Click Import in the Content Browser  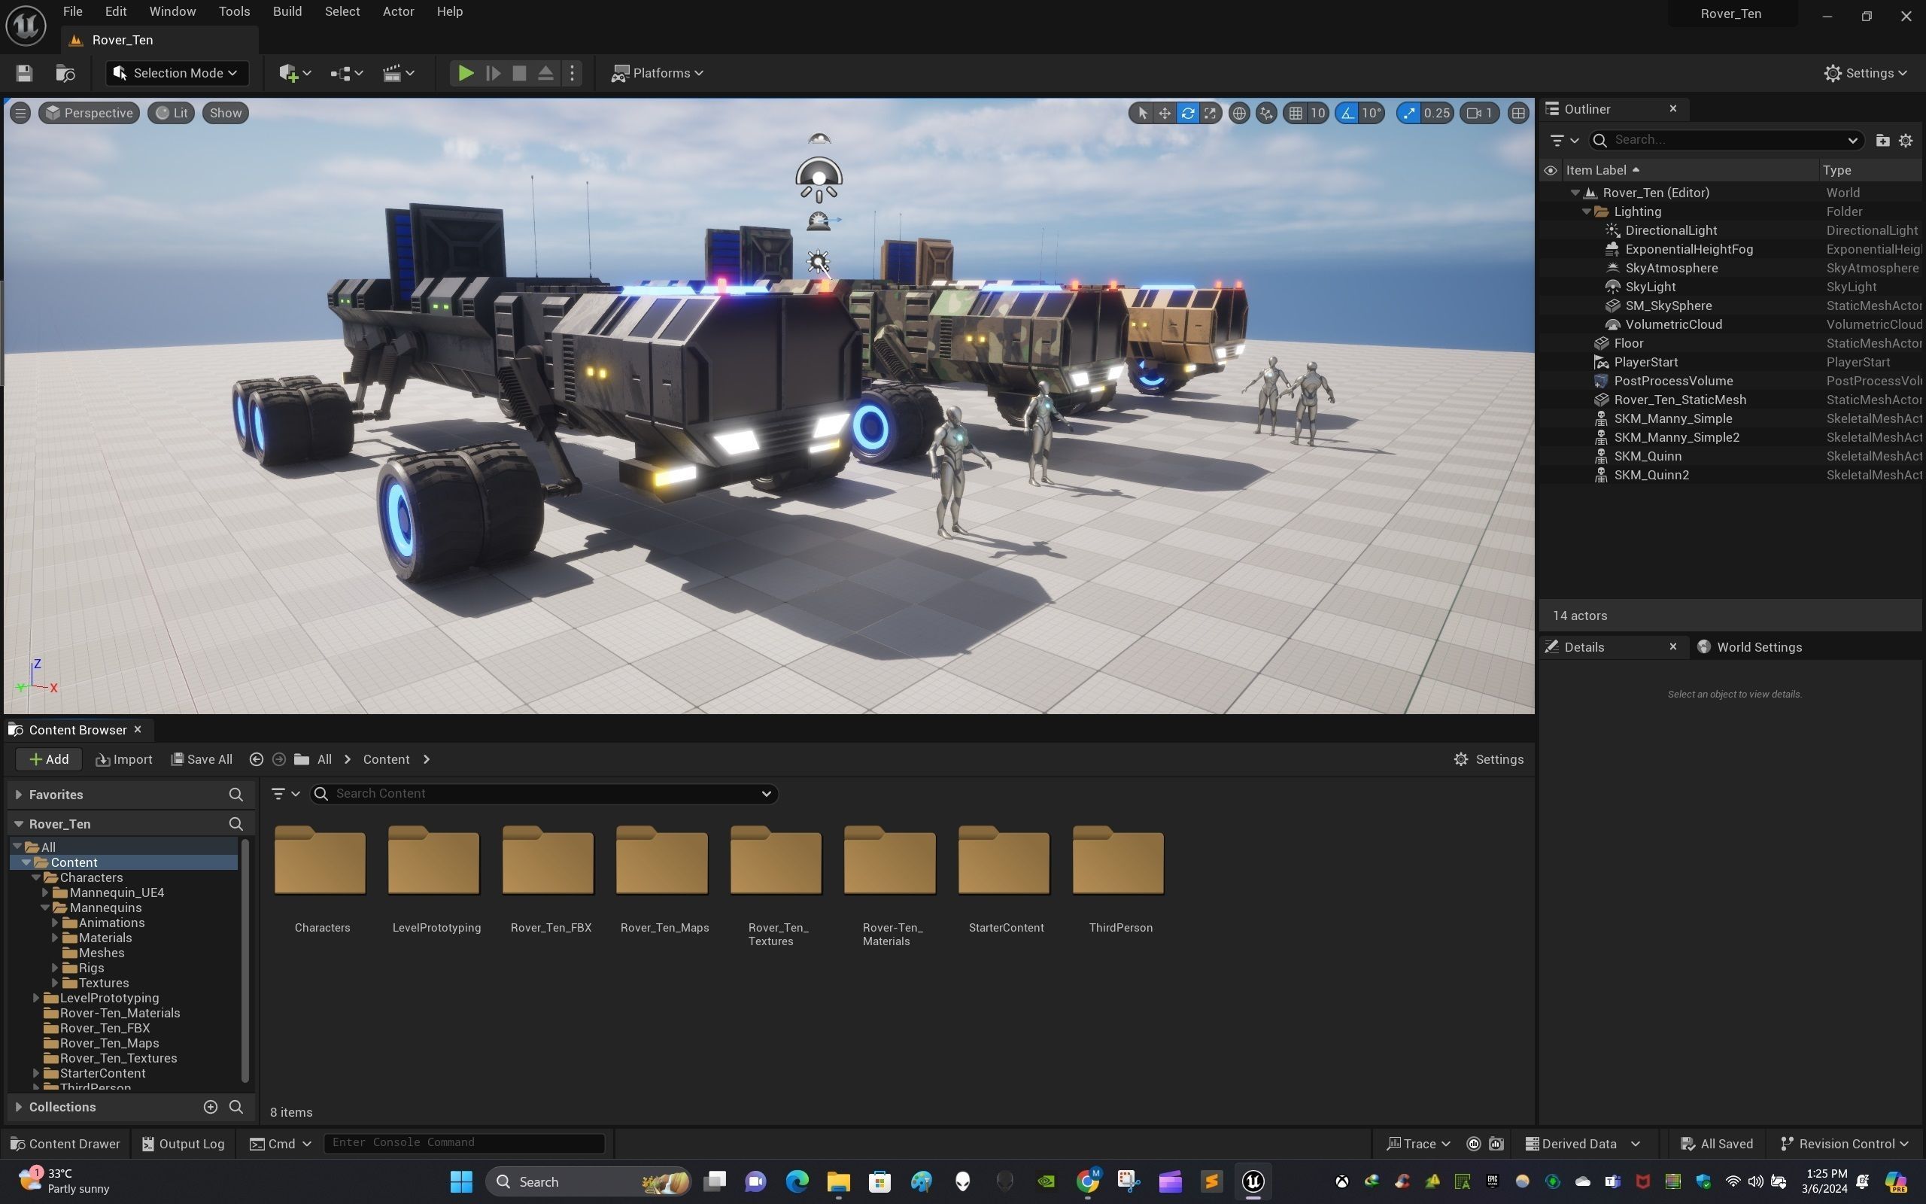click(x=123, y=760)
